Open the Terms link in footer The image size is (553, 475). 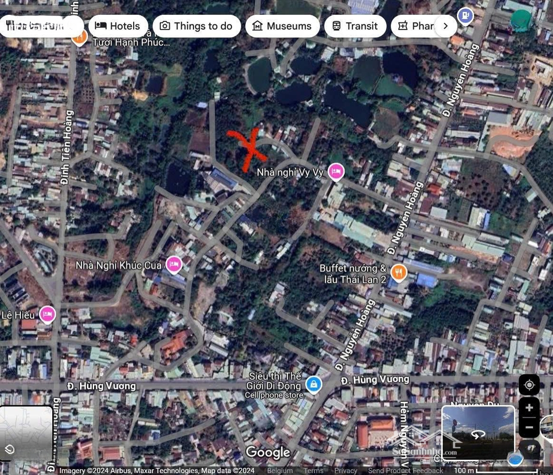tap(313, 471)
